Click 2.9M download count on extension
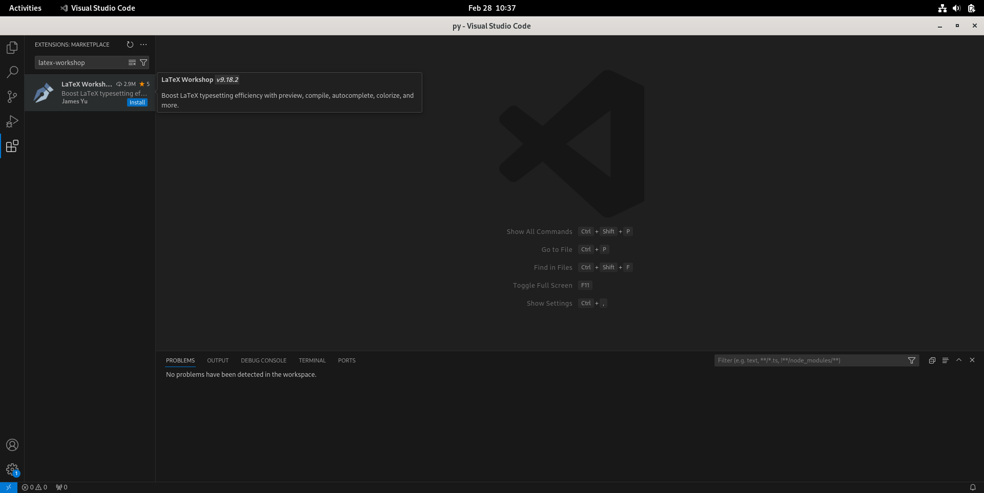The height and width of the screenshot is (493, 984). click(126, 84)
